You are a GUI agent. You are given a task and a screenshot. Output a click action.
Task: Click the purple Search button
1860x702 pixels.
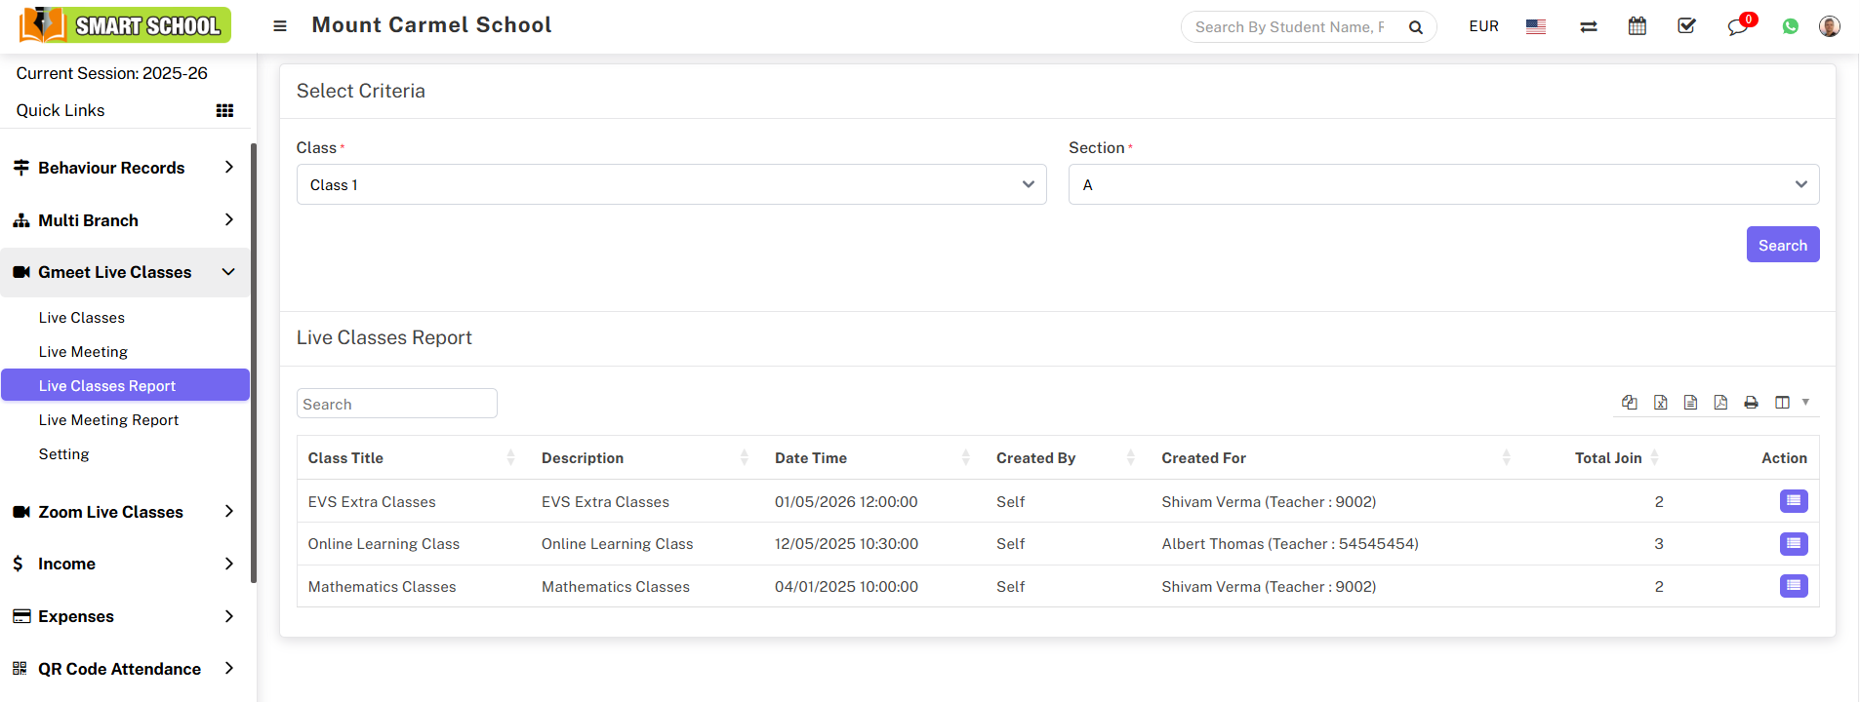pyautogui.click(x=1782, y=245)
